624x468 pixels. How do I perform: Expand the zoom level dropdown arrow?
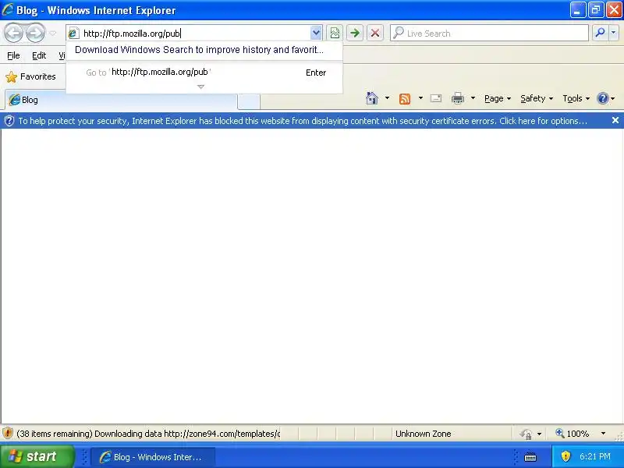pyautogui.click(x=603, y=434)
